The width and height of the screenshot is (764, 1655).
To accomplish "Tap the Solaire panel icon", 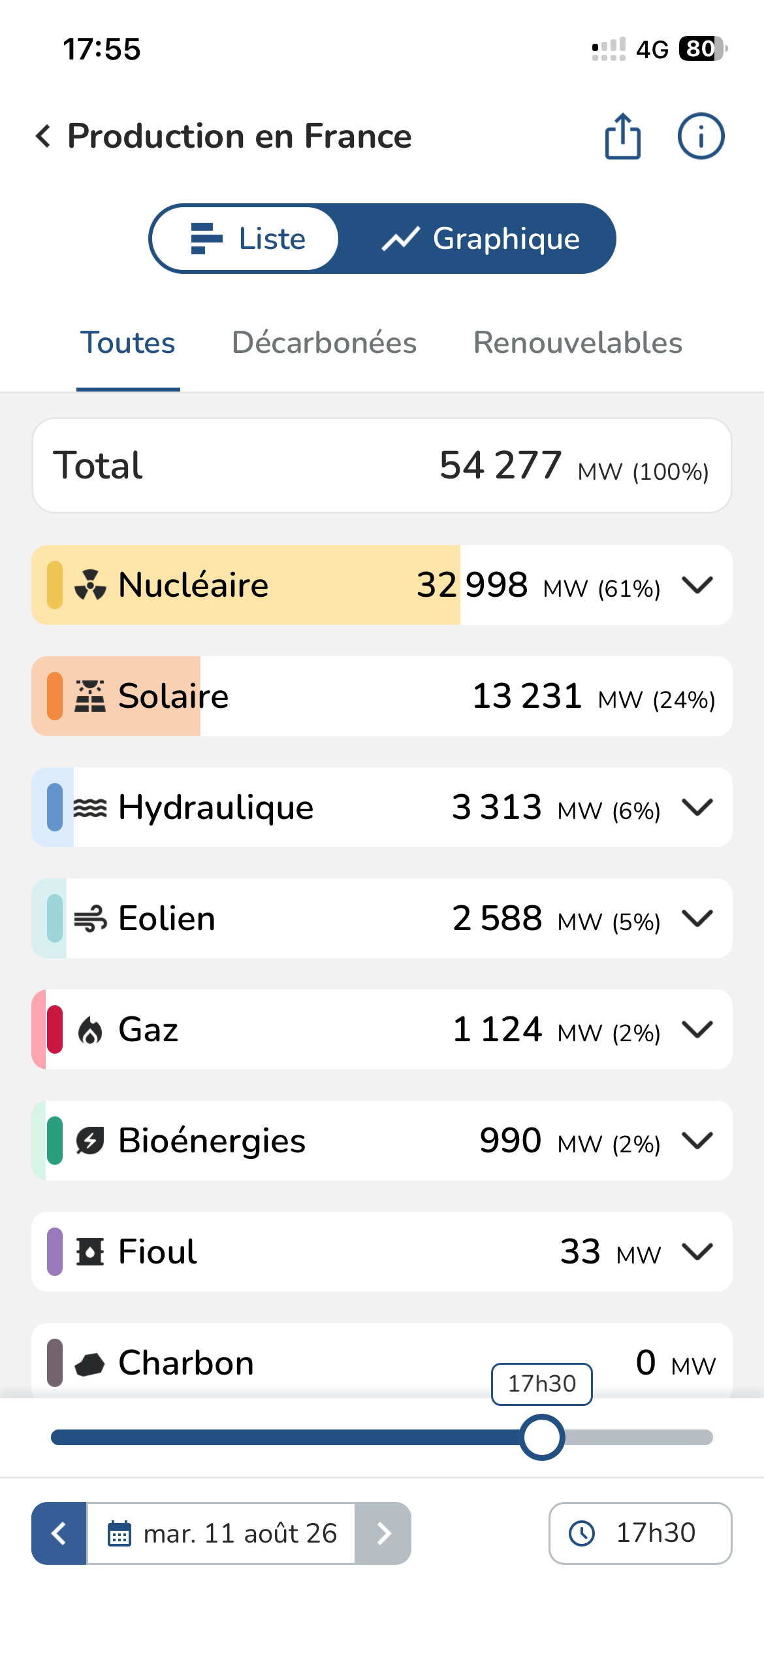I will point(90,696).
